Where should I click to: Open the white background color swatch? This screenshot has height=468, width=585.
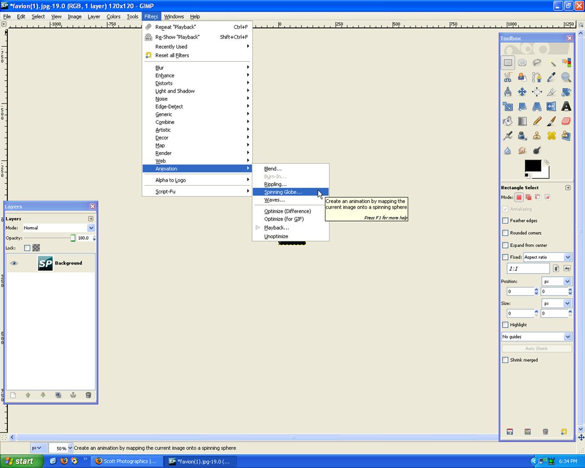tap(545, 174)
